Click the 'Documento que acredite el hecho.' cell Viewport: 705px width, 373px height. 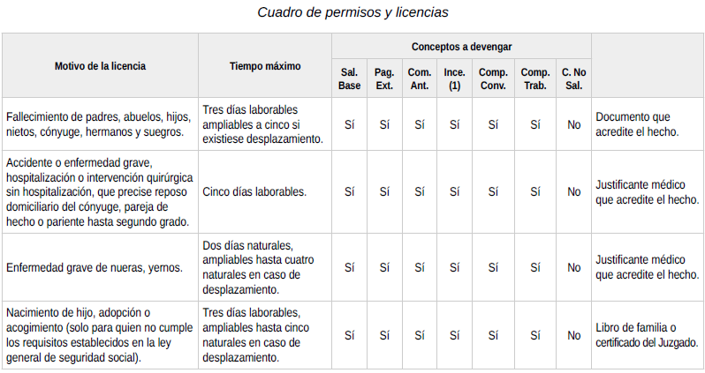637,124
